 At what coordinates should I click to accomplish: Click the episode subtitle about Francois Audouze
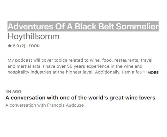click(x=45, y=105)
